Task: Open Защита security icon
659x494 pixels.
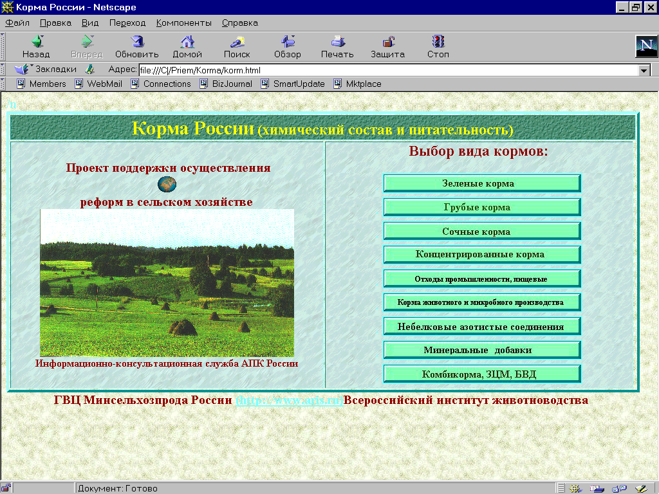Action: coord(388,42)
